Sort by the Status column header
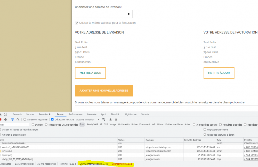The image size is (258, 167). pos(131,140)
